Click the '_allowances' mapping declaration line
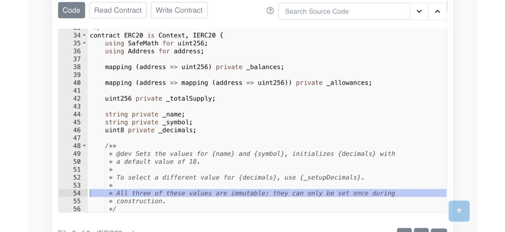505x232 pixels. (238, 83)
